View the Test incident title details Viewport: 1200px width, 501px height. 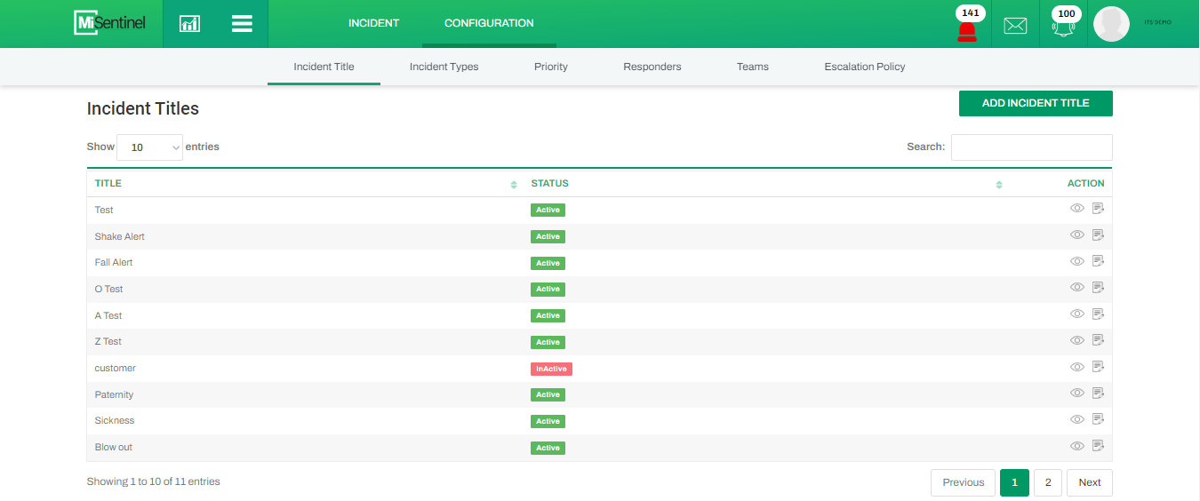1077,209
